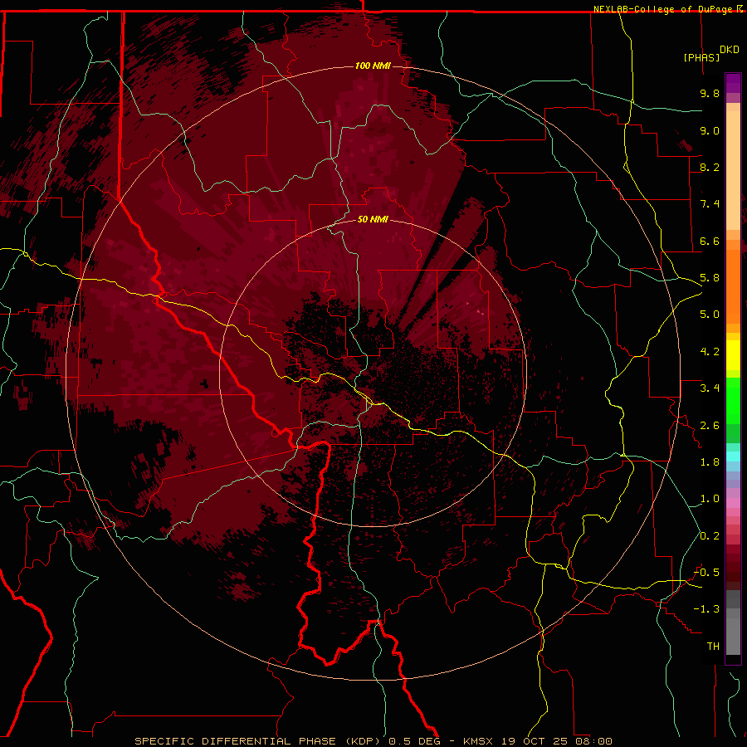Click the 5.0 scale value

(x=710, y=315)
